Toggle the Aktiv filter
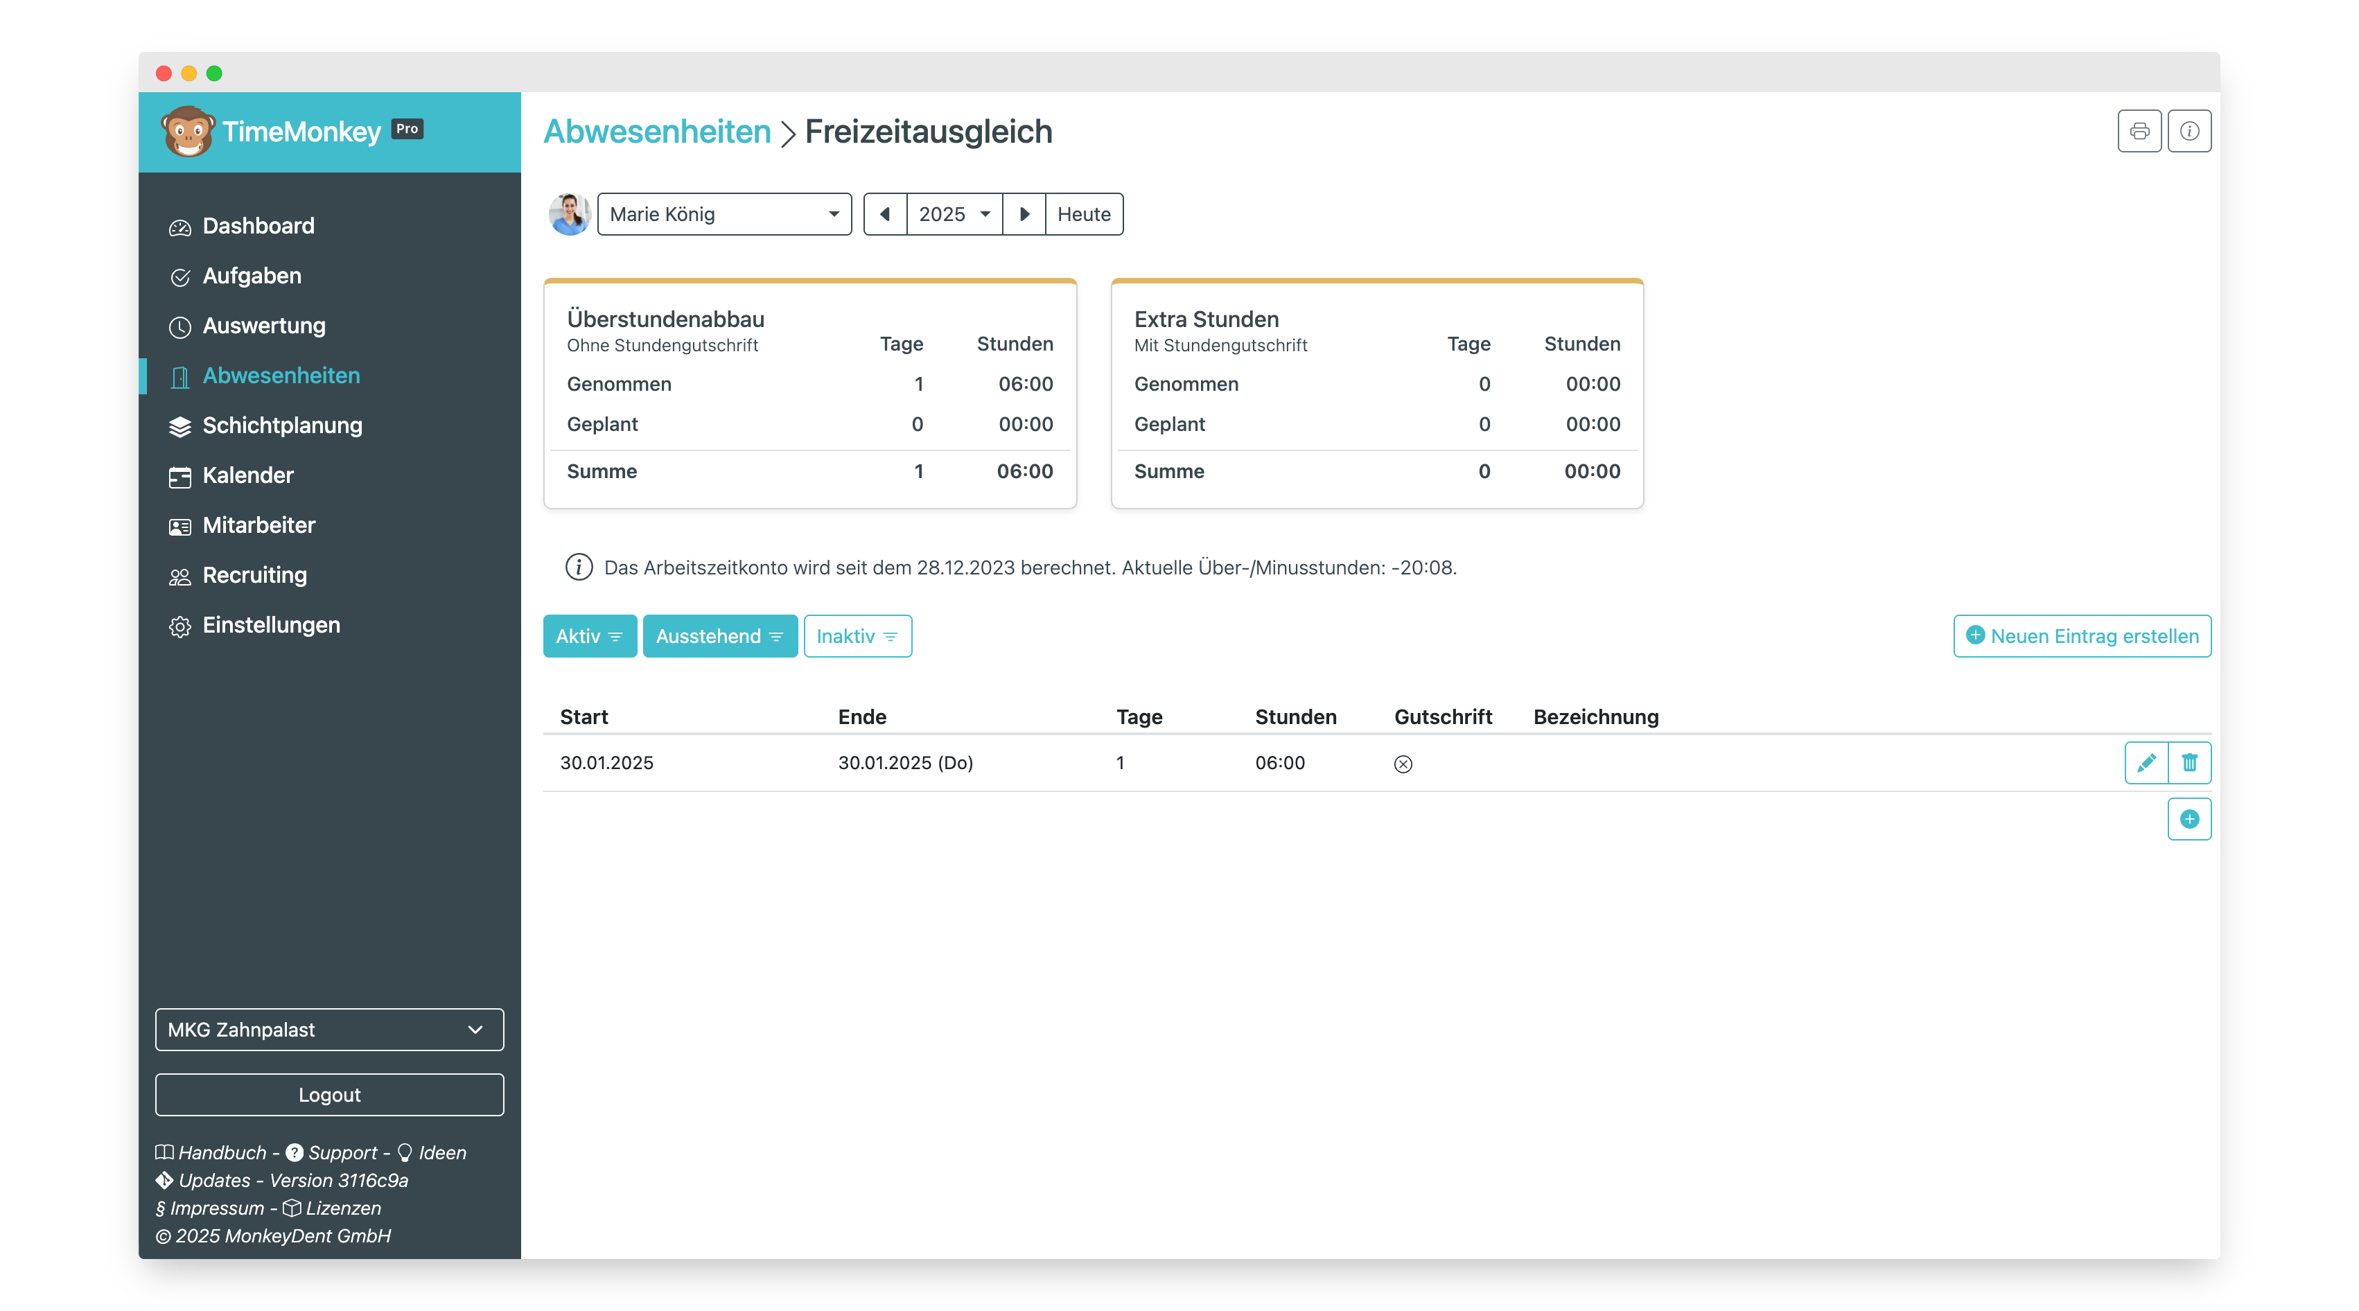The height and width of the screenshot is (1311, 2359). tap(589, 636)
